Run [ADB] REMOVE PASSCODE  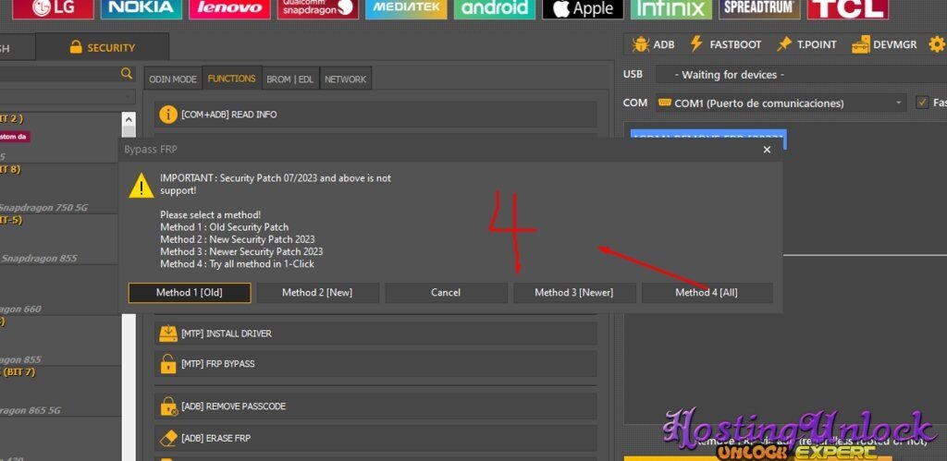[x=375, y=406]
